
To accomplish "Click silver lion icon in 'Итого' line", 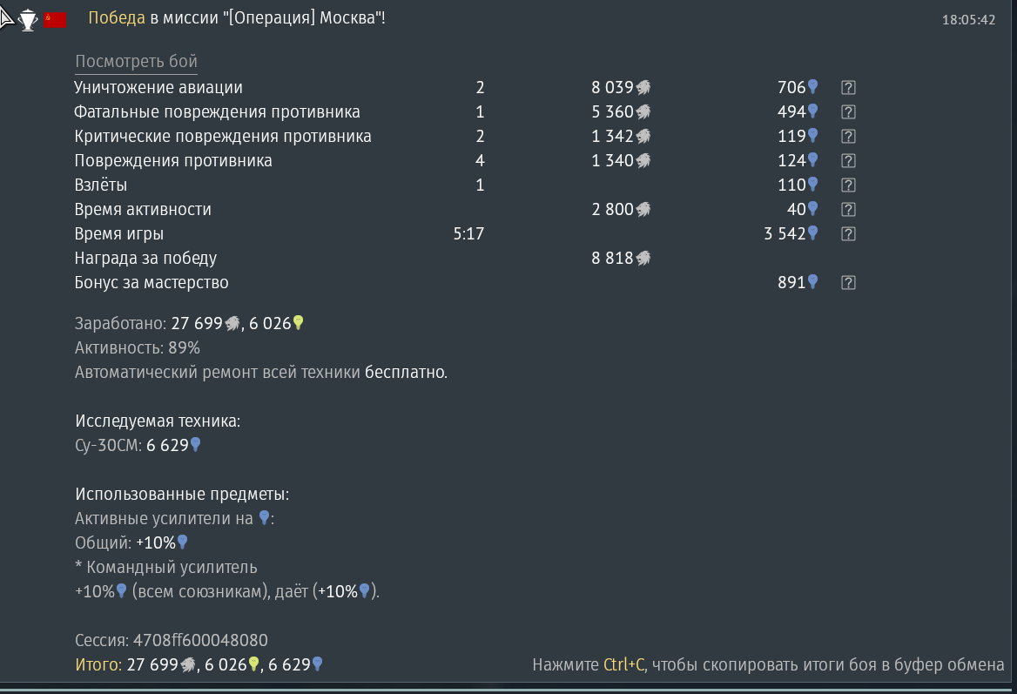I will [x=188, y=664].
